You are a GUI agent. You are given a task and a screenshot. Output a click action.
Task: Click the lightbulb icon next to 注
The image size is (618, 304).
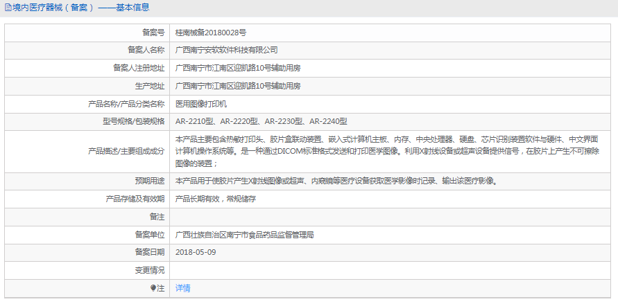tap(153, 288)
